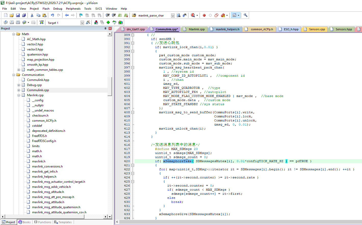Expand the Commulink.cpp node

[x=19, y=90]
